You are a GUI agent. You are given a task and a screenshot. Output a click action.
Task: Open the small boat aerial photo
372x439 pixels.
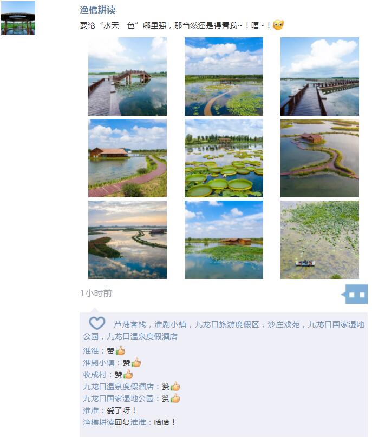pos(319,240)
